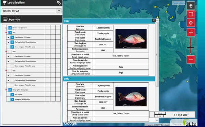Zoom in with the red plus button

(x=191, y=32)
